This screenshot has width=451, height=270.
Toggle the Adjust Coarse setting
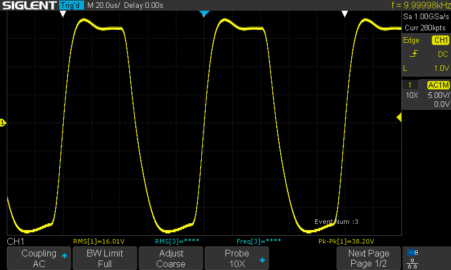171,258
